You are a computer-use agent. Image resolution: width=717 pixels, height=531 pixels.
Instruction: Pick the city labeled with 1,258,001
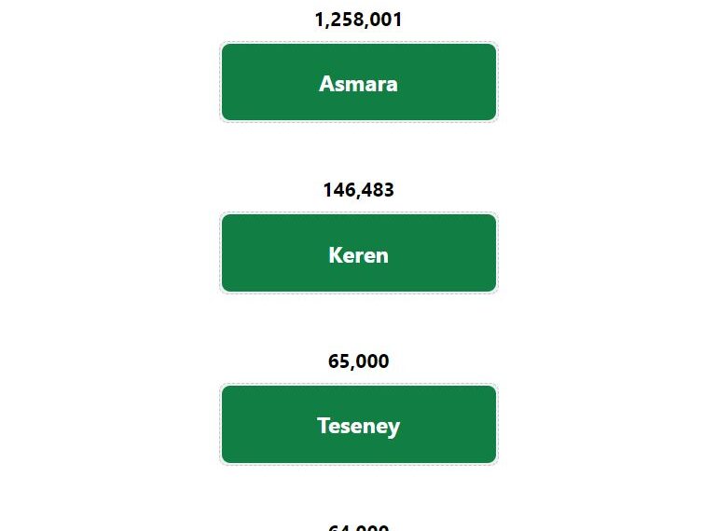point(358,82)
